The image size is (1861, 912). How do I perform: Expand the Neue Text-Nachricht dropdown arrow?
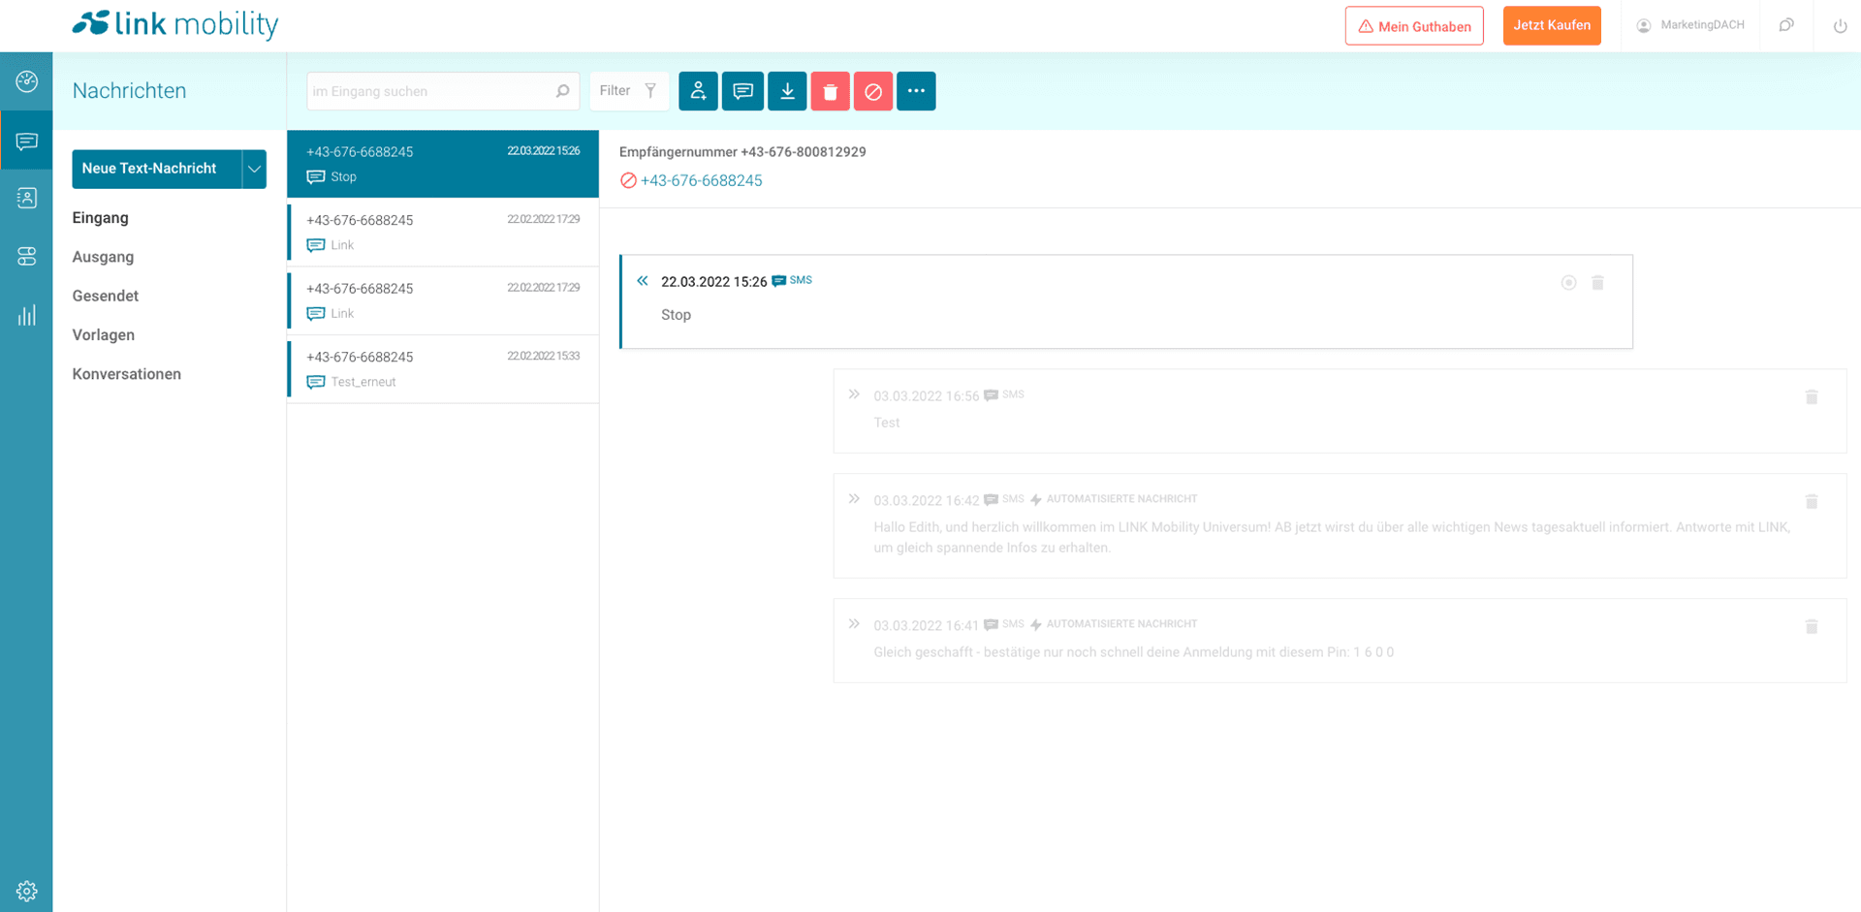coord(254,169)
